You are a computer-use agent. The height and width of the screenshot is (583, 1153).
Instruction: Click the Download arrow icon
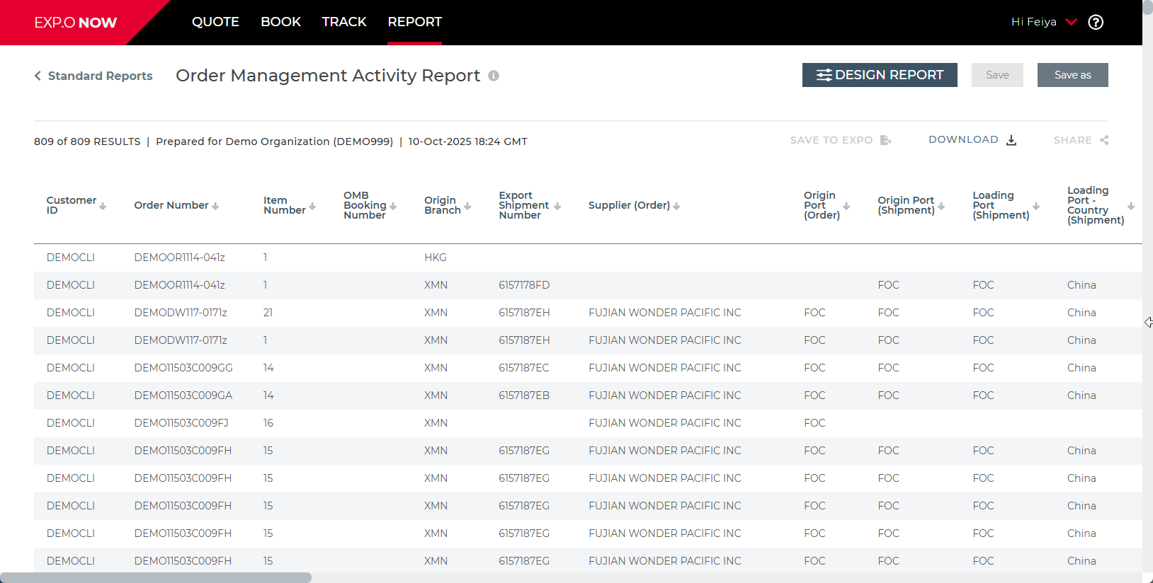tap(1011, 140)
